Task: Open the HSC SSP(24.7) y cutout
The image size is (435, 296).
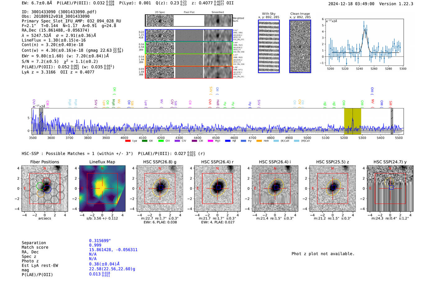Action: pos(390,189)
